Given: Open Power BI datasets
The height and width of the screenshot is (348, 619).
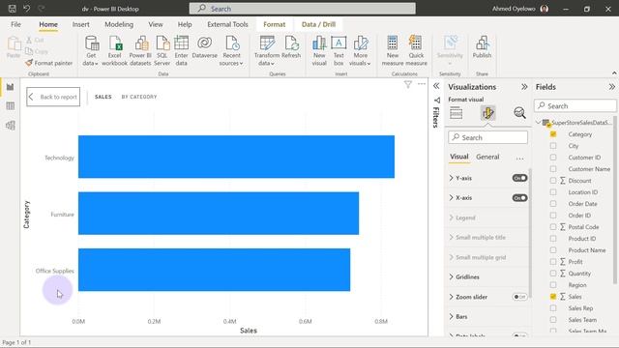Looking at the screenshot, I should coord(140,50).
